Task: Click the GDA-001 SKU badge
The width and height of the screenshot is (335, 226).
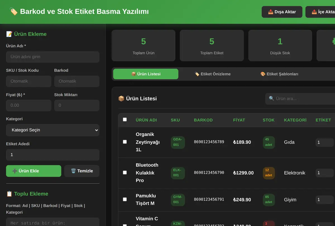Action: click(178, 142)
